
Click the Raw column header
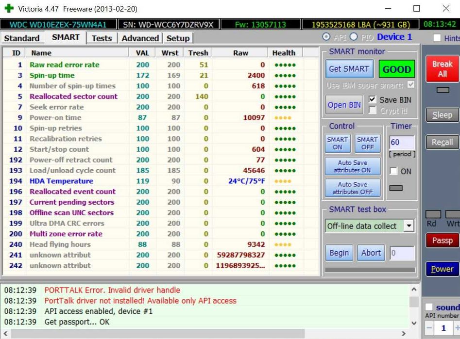[x=240, y=53]
